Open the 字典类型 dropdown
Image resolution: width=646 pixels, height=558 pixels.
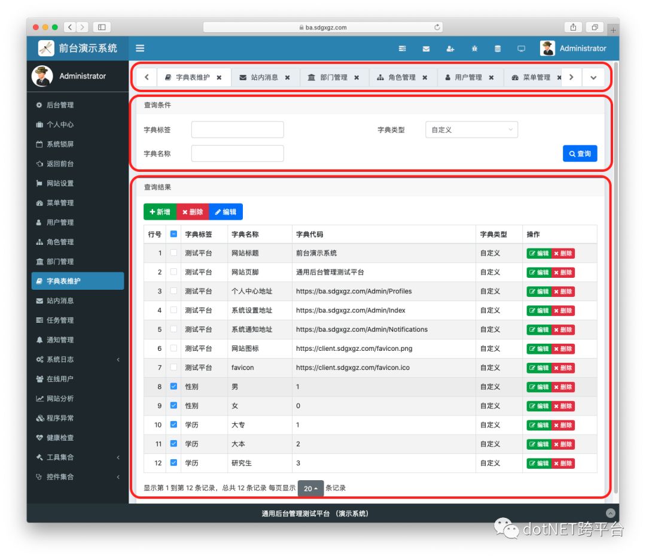(x=471, y=130)
